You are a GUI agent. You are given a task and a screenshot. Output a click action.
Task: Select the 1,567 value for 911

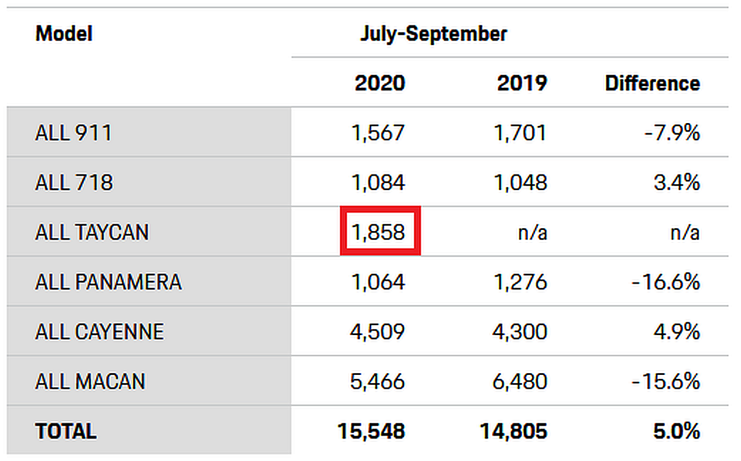[x=378, y=133]
